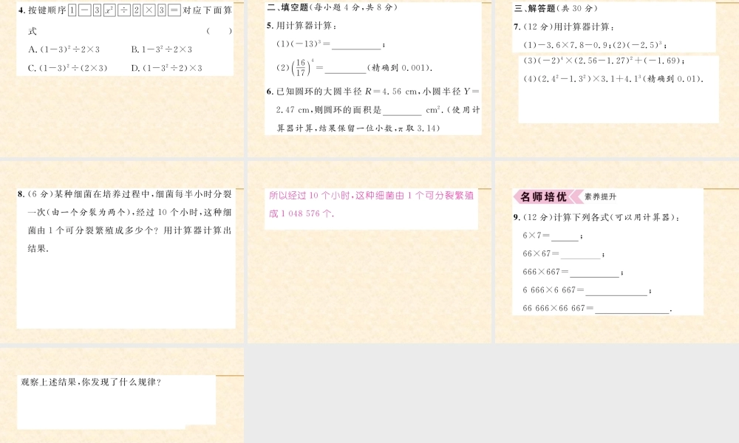The width and height of the screenshot is (739, 443).
Task: Click the blank after (−13)³=
Action: 356,46
